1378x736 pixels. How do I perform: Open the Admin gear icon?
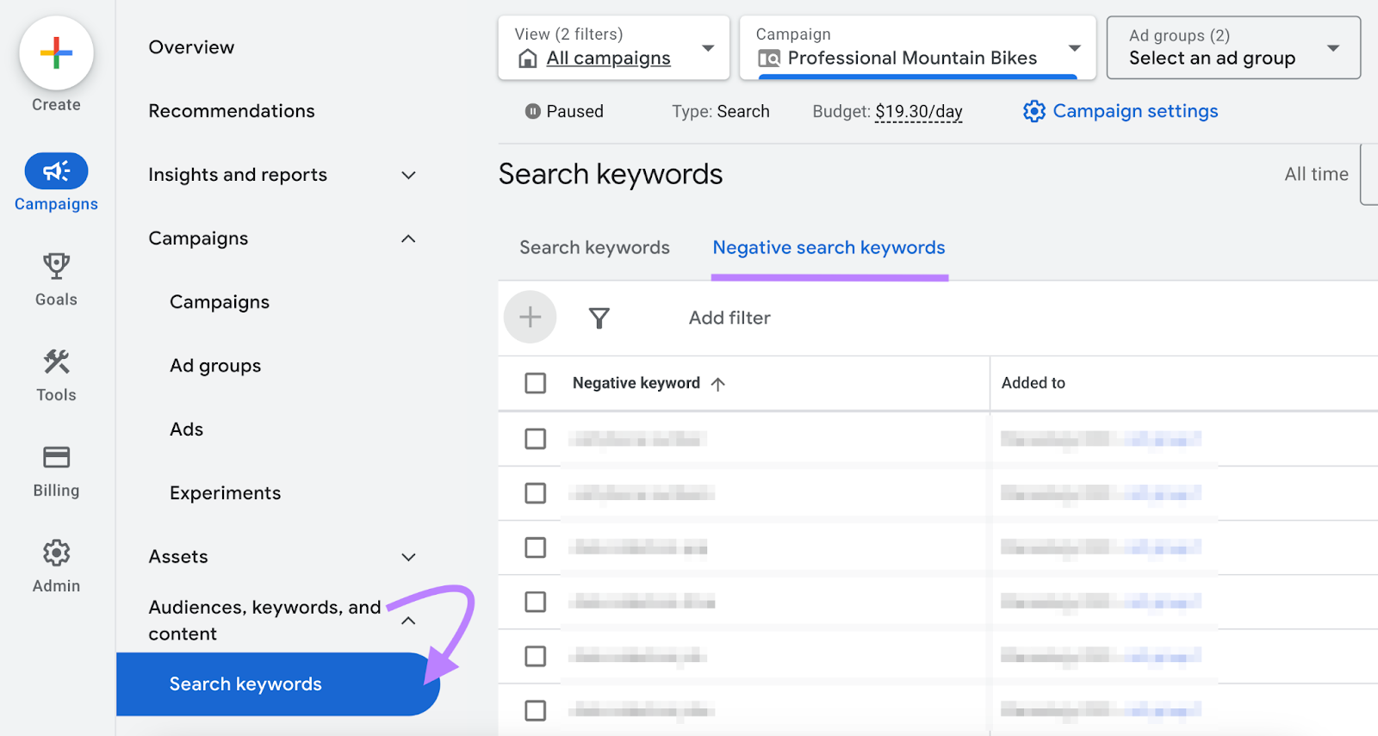point(56,553)
